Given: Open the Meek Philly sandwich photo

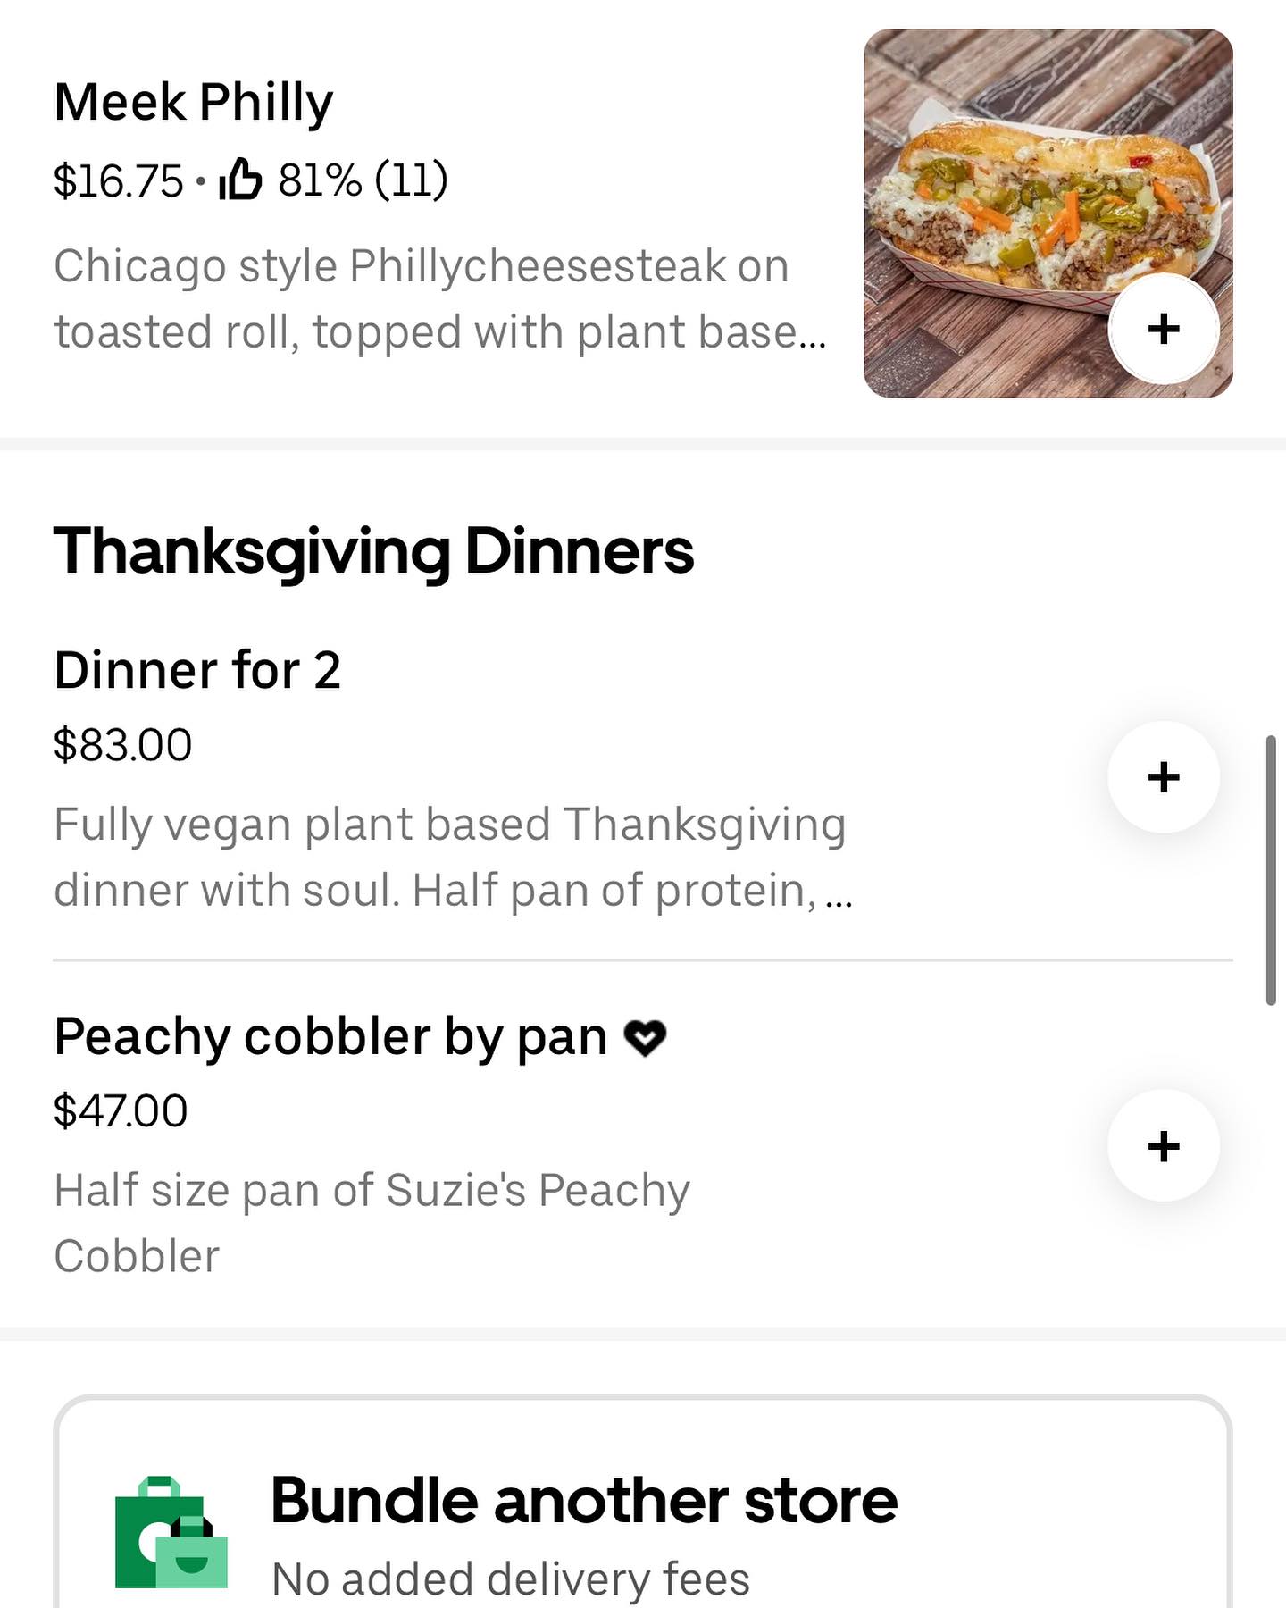Looking at the screenshot, I should pos(1048,213).
